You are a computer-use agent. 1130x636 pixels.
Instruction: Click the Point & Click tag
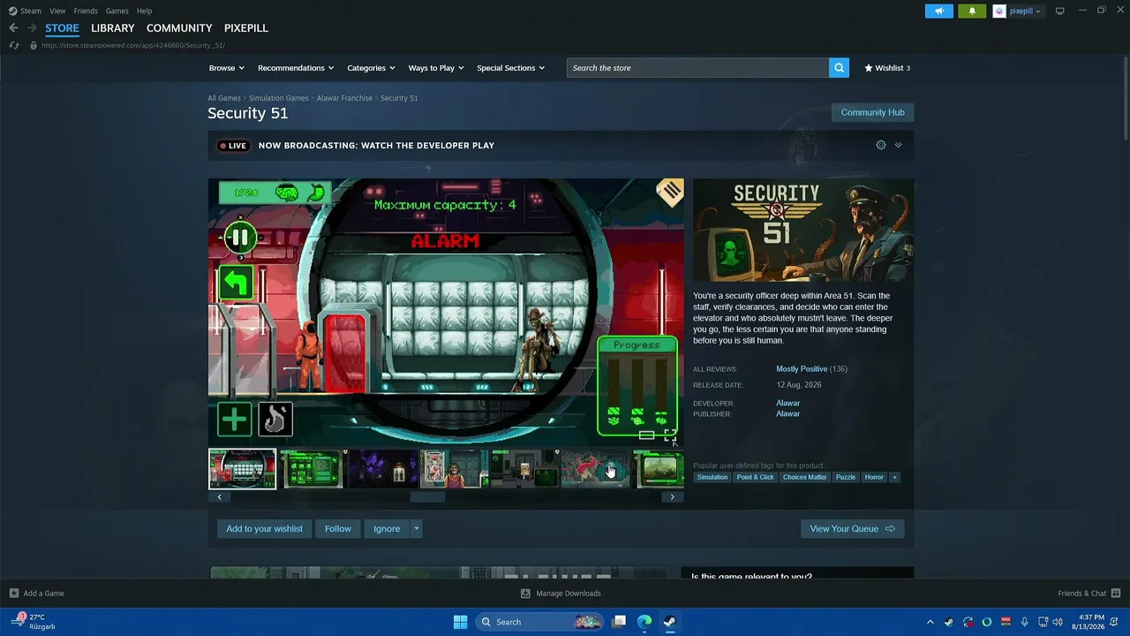[756, 477]
